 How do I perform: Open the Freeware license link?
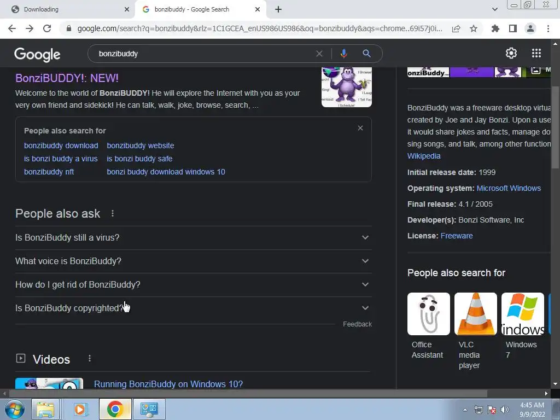tap(457, 236)
